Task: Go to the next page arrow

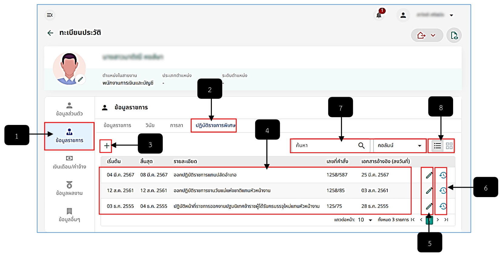Action: 438,220
